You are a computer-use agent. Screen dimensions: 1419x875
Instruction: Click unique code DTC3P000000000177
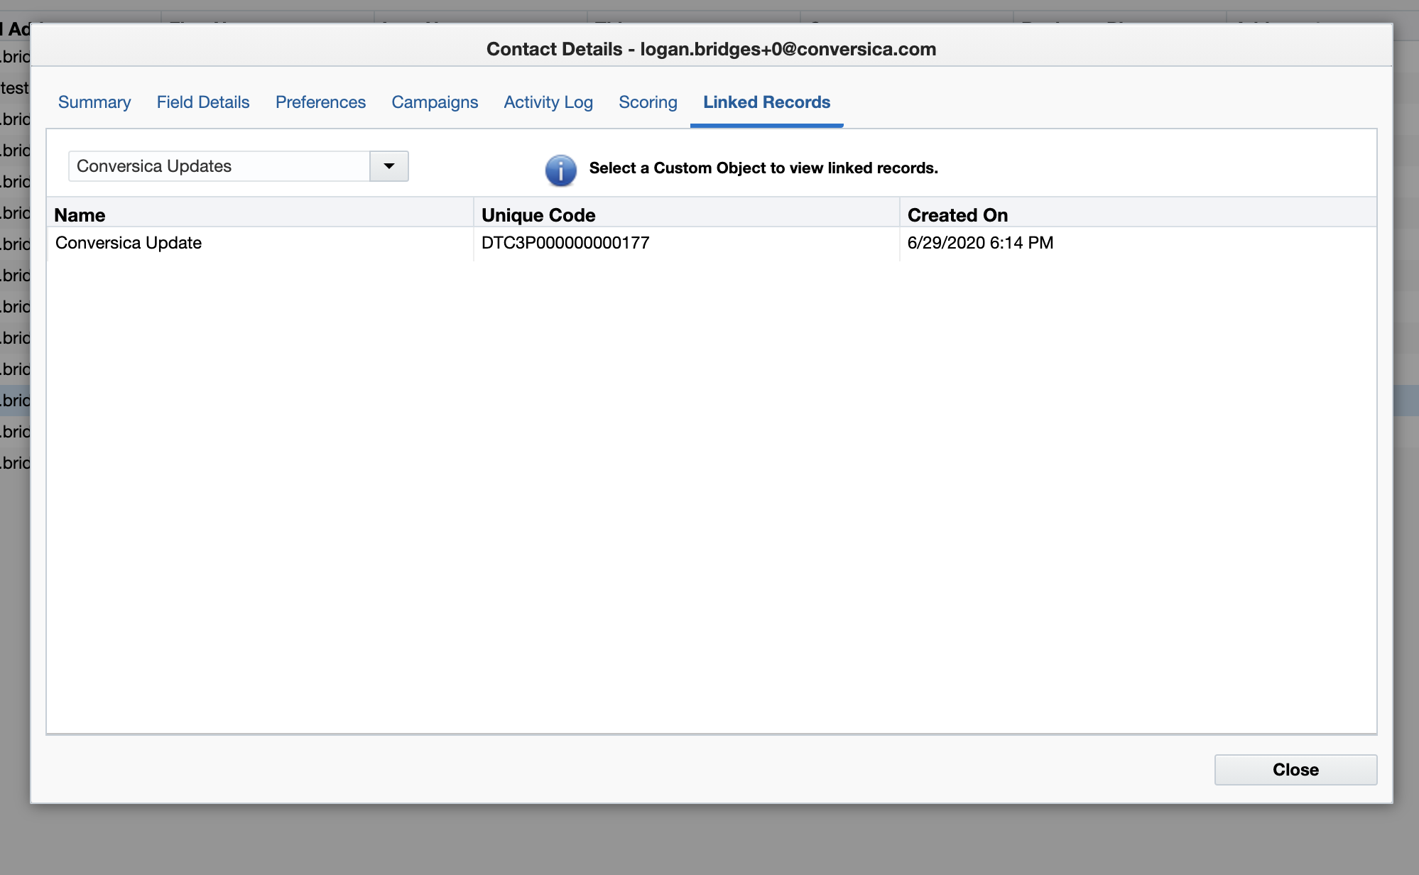click(565, 243)
